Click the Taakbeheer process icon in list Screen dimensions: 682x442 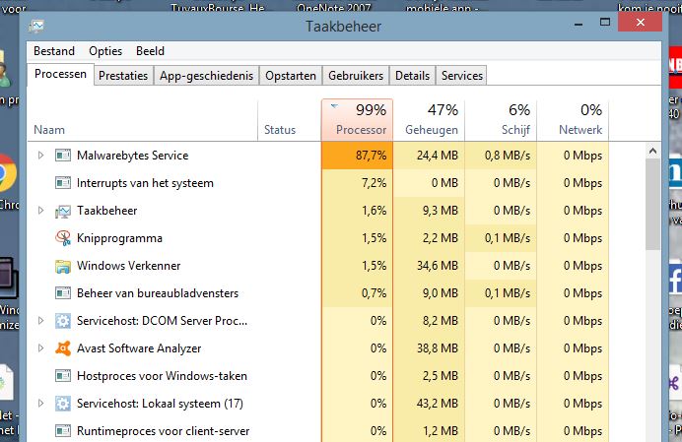[63, 211]
